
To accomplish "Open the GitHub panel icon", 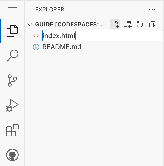I will click(x=12, y=155).
